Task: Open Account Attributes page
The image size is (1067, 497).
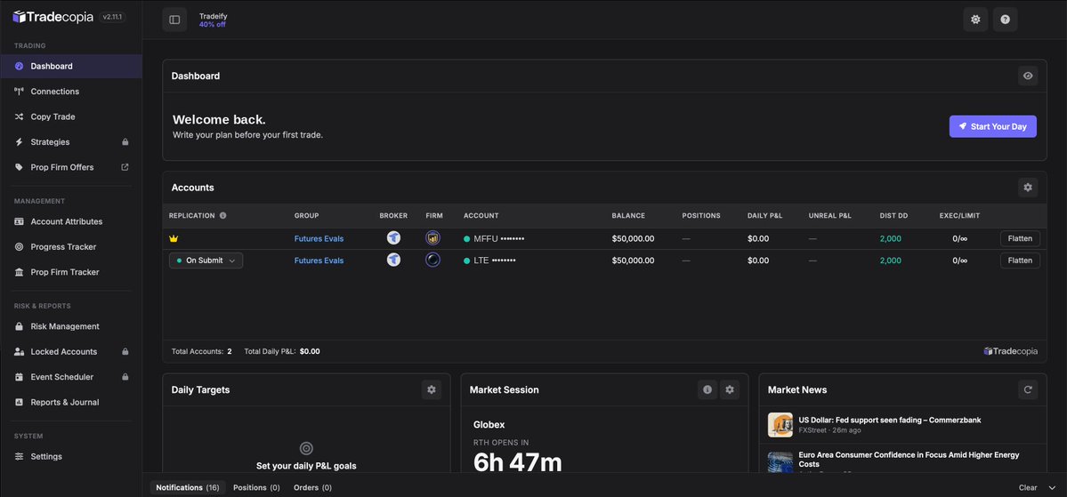Action: click(x=71, y=221)
